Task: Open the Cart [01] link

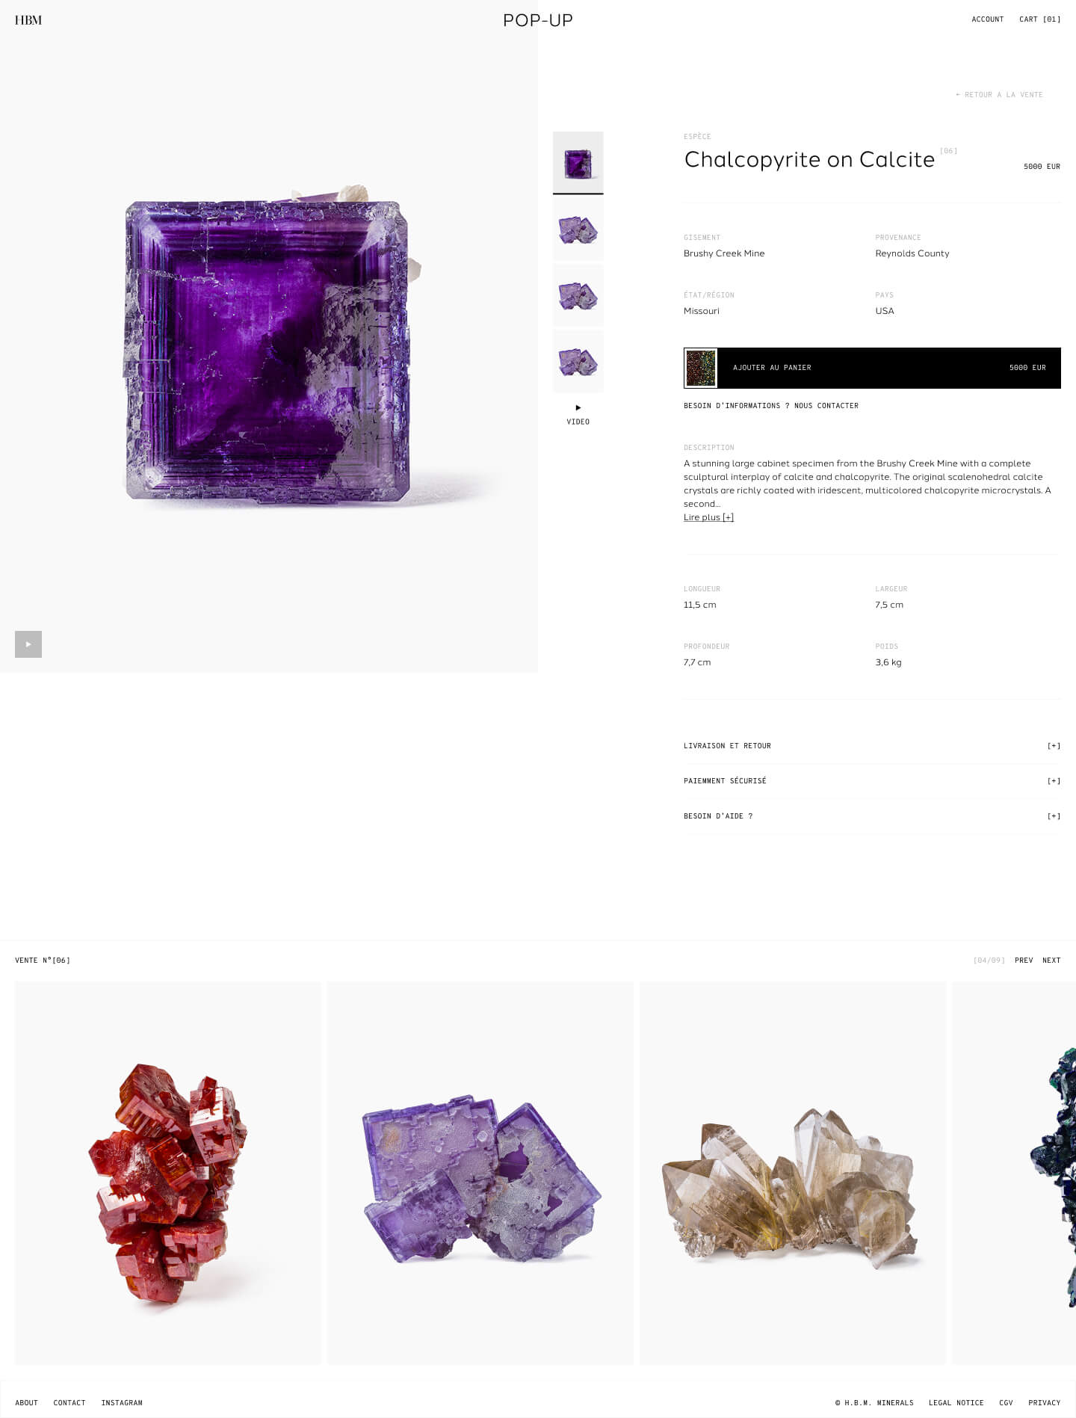Action: pyautogui.click(x=1039, y=19)
